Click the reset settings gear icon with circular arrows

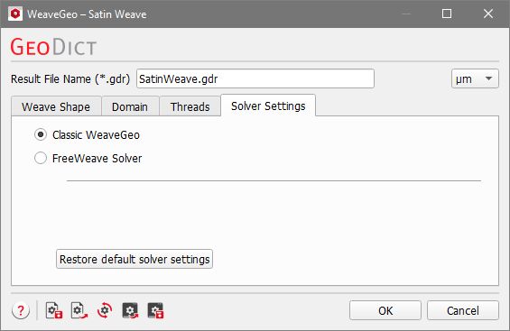click(105, 310)
